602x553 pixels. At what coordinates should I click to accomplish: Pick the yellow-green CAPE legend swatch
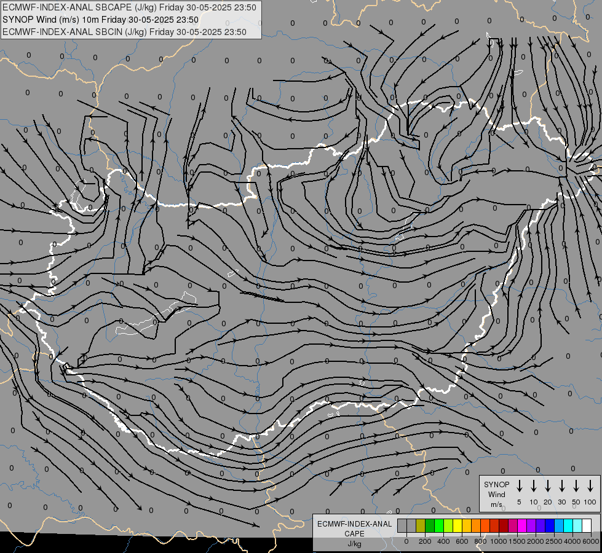pyautogui.click(x=448, y=525)
